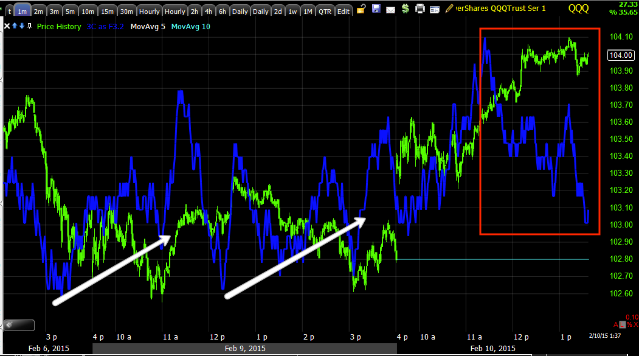Image resolution: width=639 pixels, height=356 pixels.
Task: Click the 102.60 price axis label
Action: click(621, 293)
